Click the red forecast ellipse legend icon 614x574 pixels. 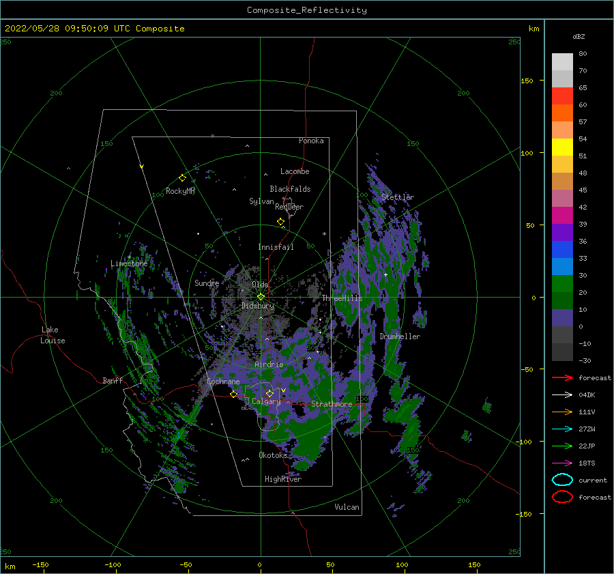562,497
